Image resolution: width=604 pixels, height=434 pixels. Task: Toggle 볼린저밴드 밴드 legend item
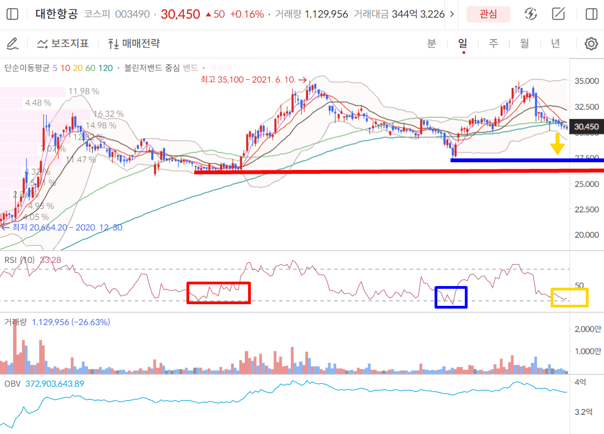click(190, 68)
